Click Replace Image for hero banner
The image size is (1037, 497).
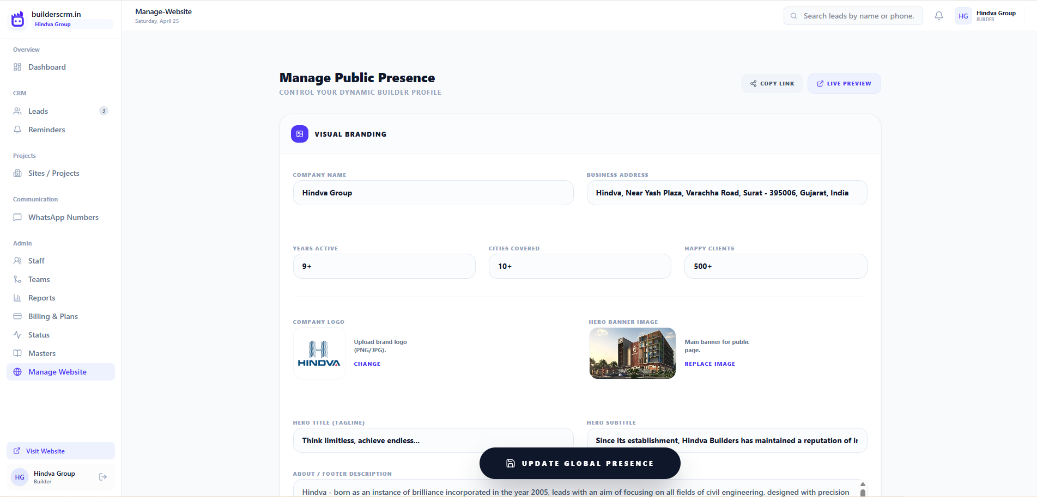709,364
